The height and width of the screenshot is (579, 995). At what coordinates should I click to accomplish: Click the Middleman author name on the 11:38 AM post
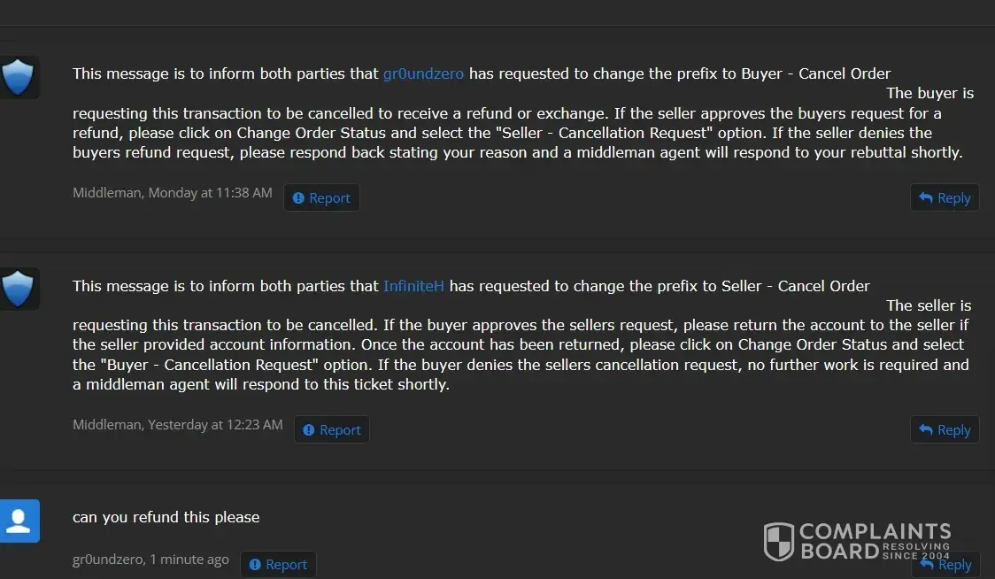click(107, 193)
